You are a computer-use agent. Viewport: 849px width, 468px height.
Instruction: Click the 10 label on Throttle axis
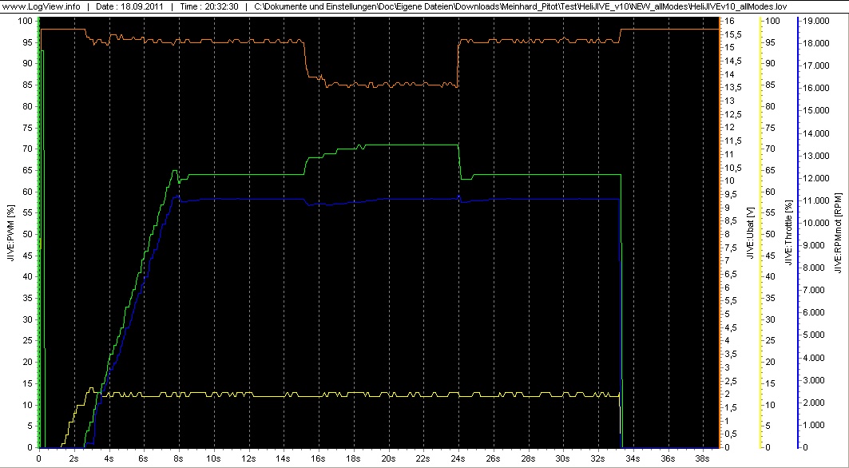coord(770,405)
